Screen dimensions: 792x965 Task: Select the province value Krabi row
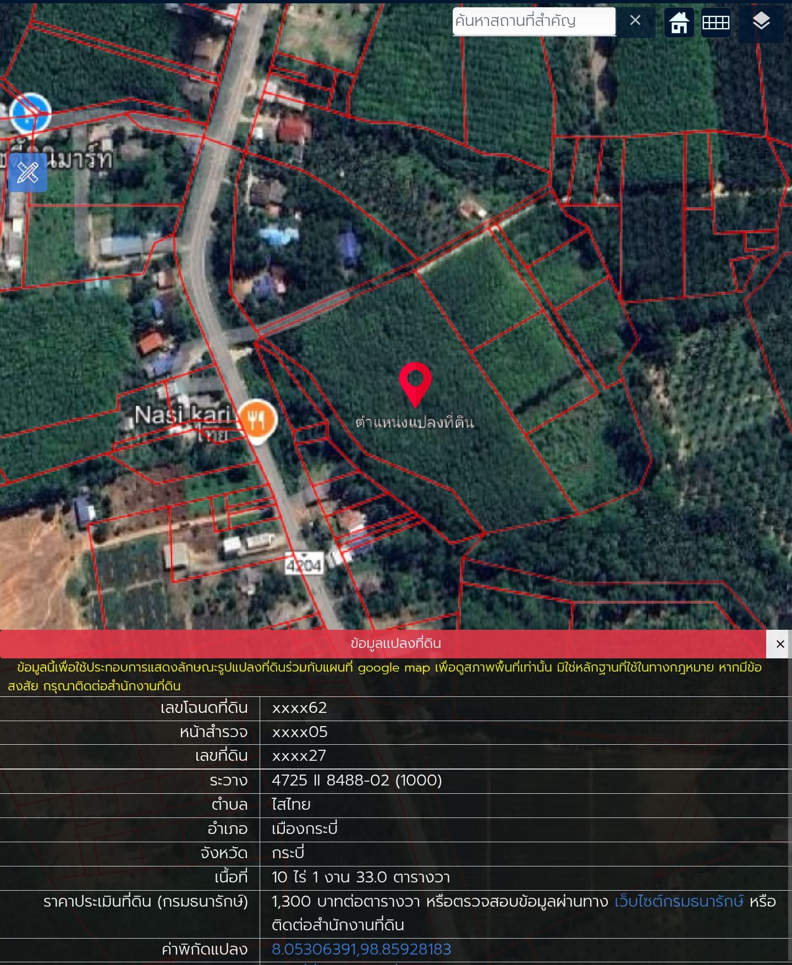point(394,853)
